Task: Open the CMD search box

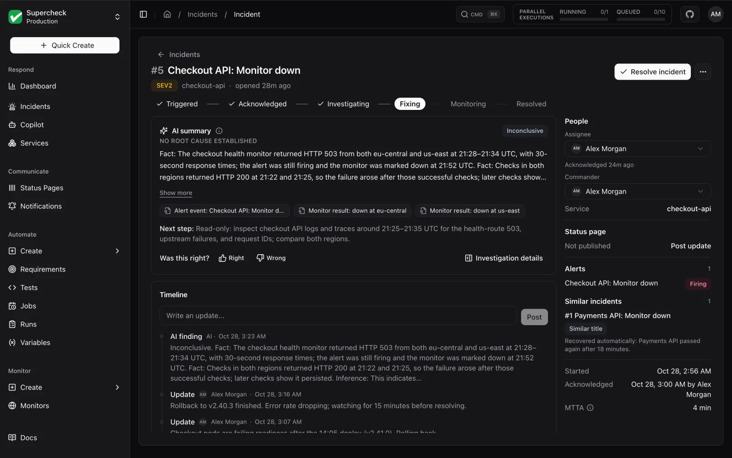Action: (x=480, y=14)
